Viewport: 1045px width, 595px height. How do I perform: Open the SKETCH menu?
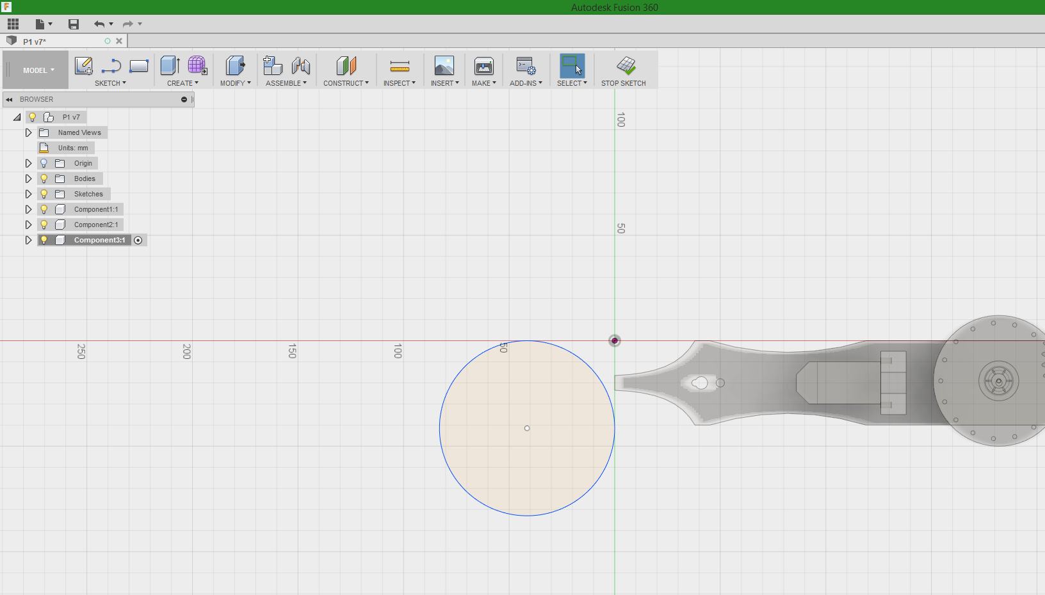(110, 83)
